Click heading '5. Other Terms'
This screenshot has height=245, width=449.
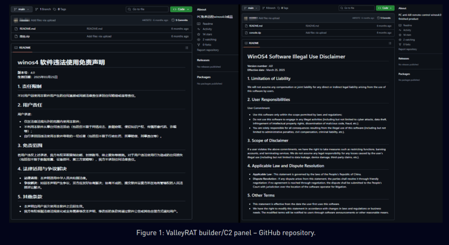tap(261, 195)
